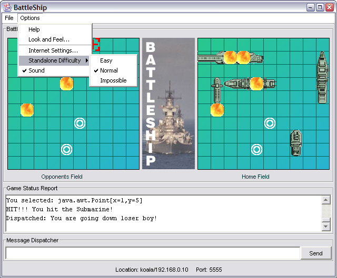Click the 'Location: koala/192.168.0.10' status text
Image resolution: width=337 pixels, height=278 pixels.
(x=152, y=270)
